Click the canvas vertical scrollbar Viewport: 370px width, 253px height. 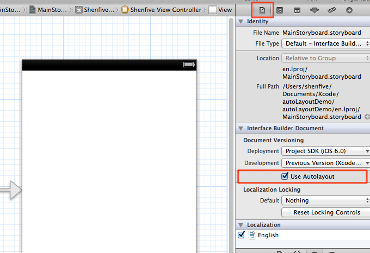pyautogui.click(x=231, y=135)
